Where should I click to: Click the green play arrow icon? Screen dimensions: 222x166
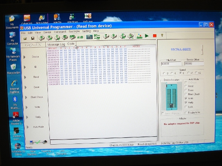click(x=147, y=36)
